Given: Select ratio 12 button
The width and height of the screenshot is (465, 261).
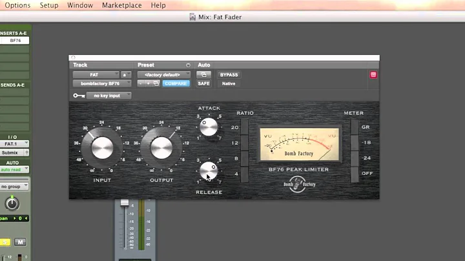Looking at the screenshot, I should tap(244, 143).
